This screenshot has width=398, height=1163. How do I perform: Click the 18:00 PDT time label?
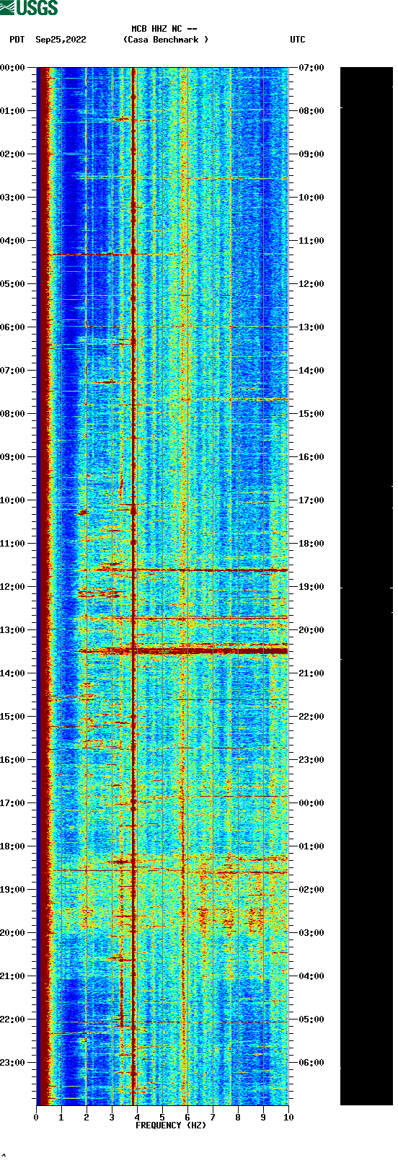pos(13,846)
